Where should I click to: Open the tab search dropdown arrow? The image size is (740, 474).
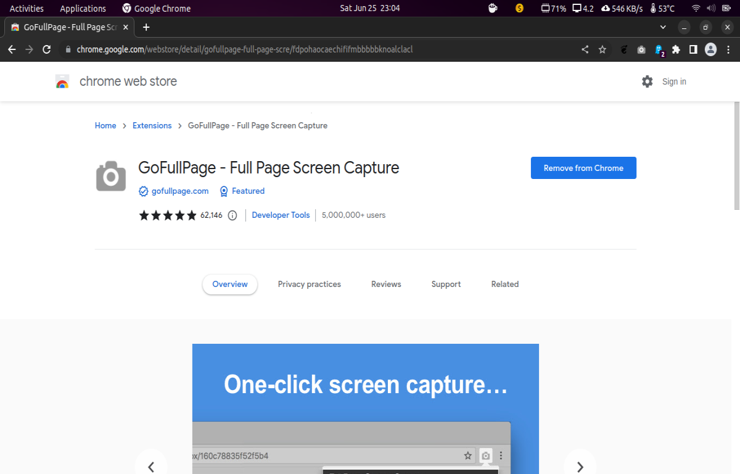pyautogui.click(x=663, y=27)
